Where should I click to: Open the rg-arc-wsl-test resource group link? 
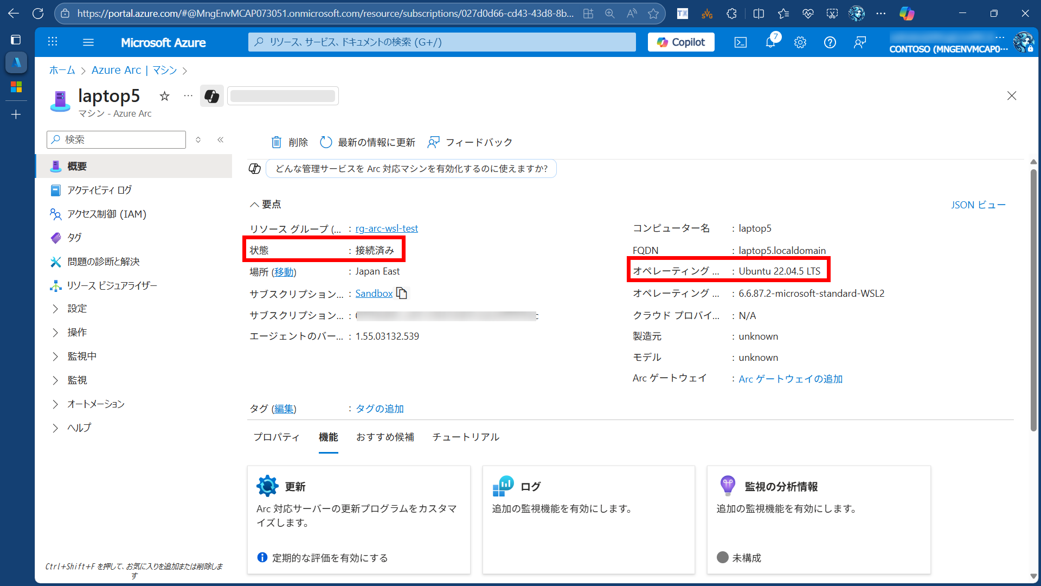[x=387, y=228]
